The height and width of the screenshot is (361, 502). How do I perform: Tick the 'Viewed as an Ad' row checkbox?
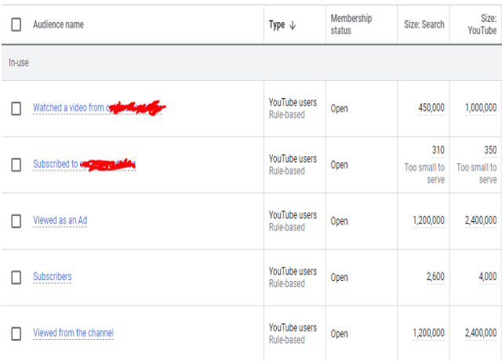pyautogui.click(x=16, y=221)
